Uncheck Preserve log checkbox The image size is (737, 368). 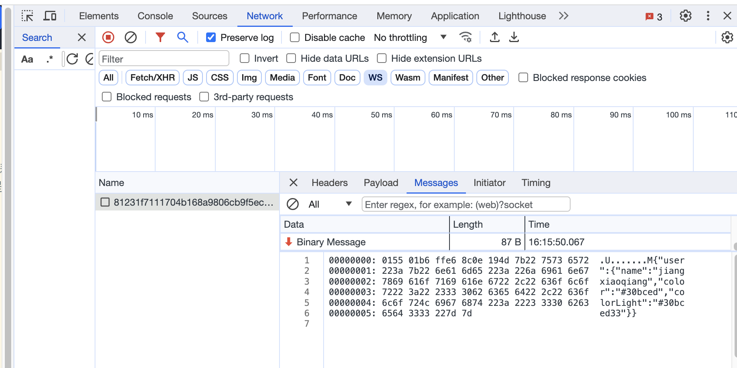pos(211,37)
